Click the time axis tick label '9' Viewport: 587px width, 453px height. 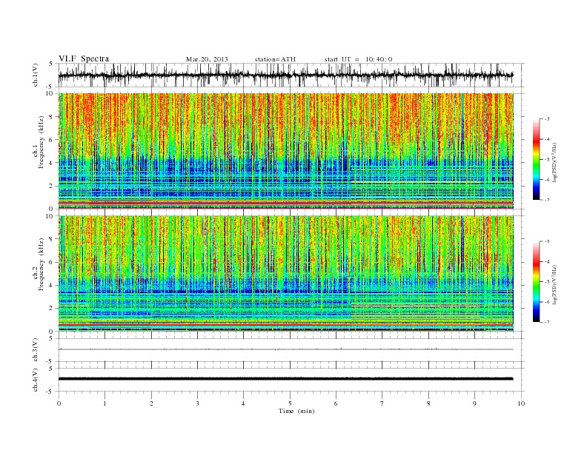[474, 403]
